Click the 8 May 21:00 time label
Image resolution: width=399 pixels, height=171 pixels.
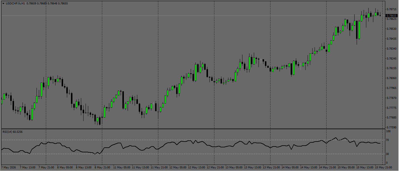pyautogui.click(x=102, y=168)
